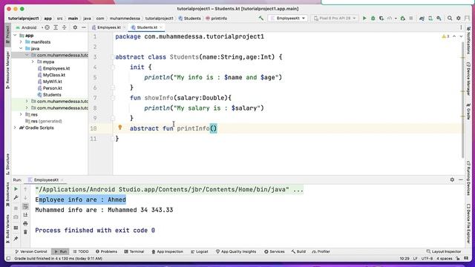Toggle the Project tool window stripe
The height and width of the screenshot is (267, 475).
coord(7,35)
